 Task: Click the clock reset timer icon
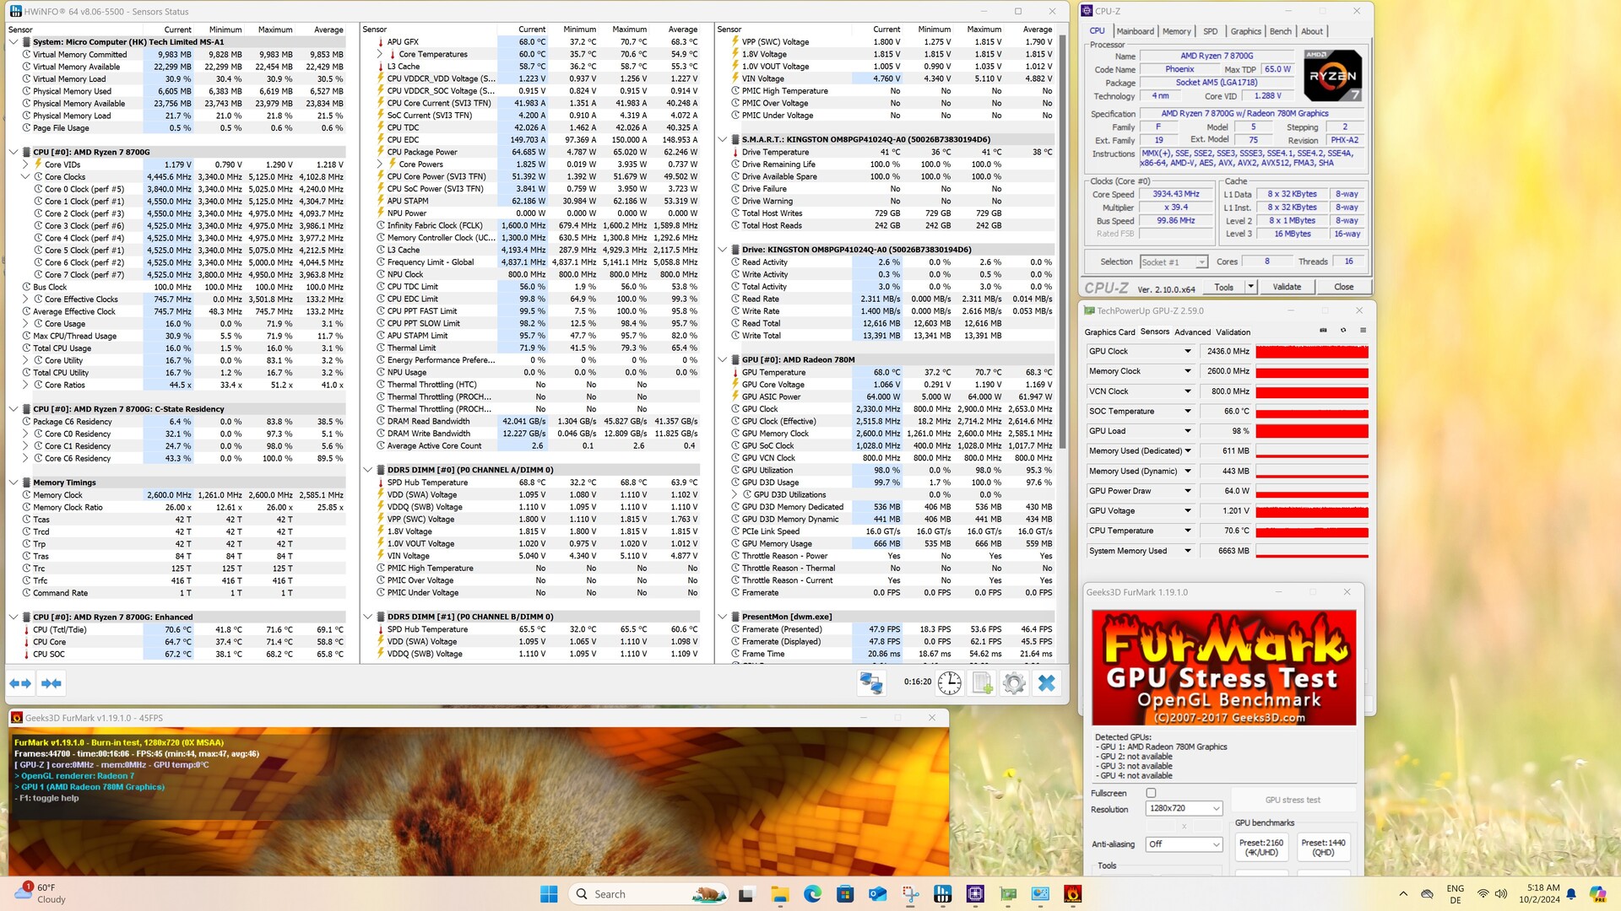(x=950, y=683)
